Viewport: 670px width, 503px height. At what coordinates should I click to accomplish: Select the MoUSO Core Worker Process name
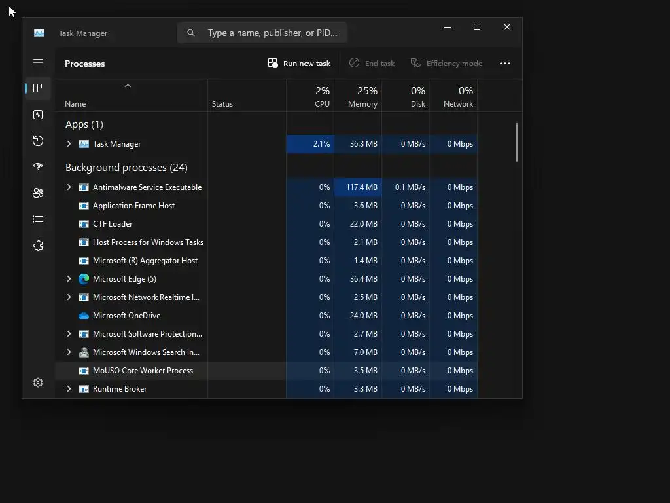point(143,371)
